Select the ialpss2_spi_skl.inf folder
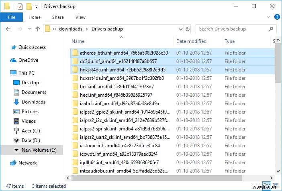The width and height of the screenshot is (282, 191). pyautogui.click(x=172, y=129)
